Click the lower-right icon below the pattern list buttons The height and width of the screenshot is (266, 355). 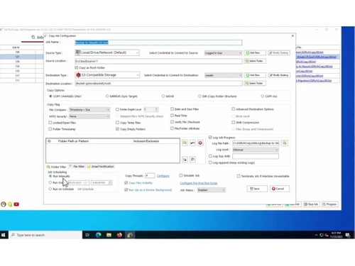[192, 160]
